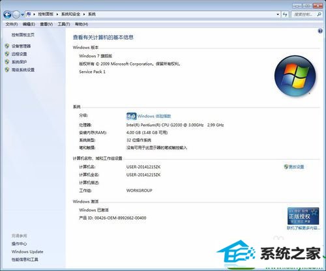Open 设备管理器 in sidebar
Image resolution: width=326 pixels, height=271 pixels.
(21, 46)
